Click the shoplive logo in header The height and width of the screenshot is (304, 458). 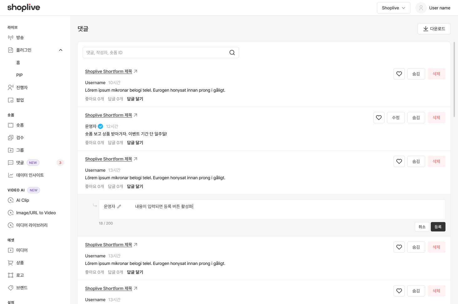[24, 8]
